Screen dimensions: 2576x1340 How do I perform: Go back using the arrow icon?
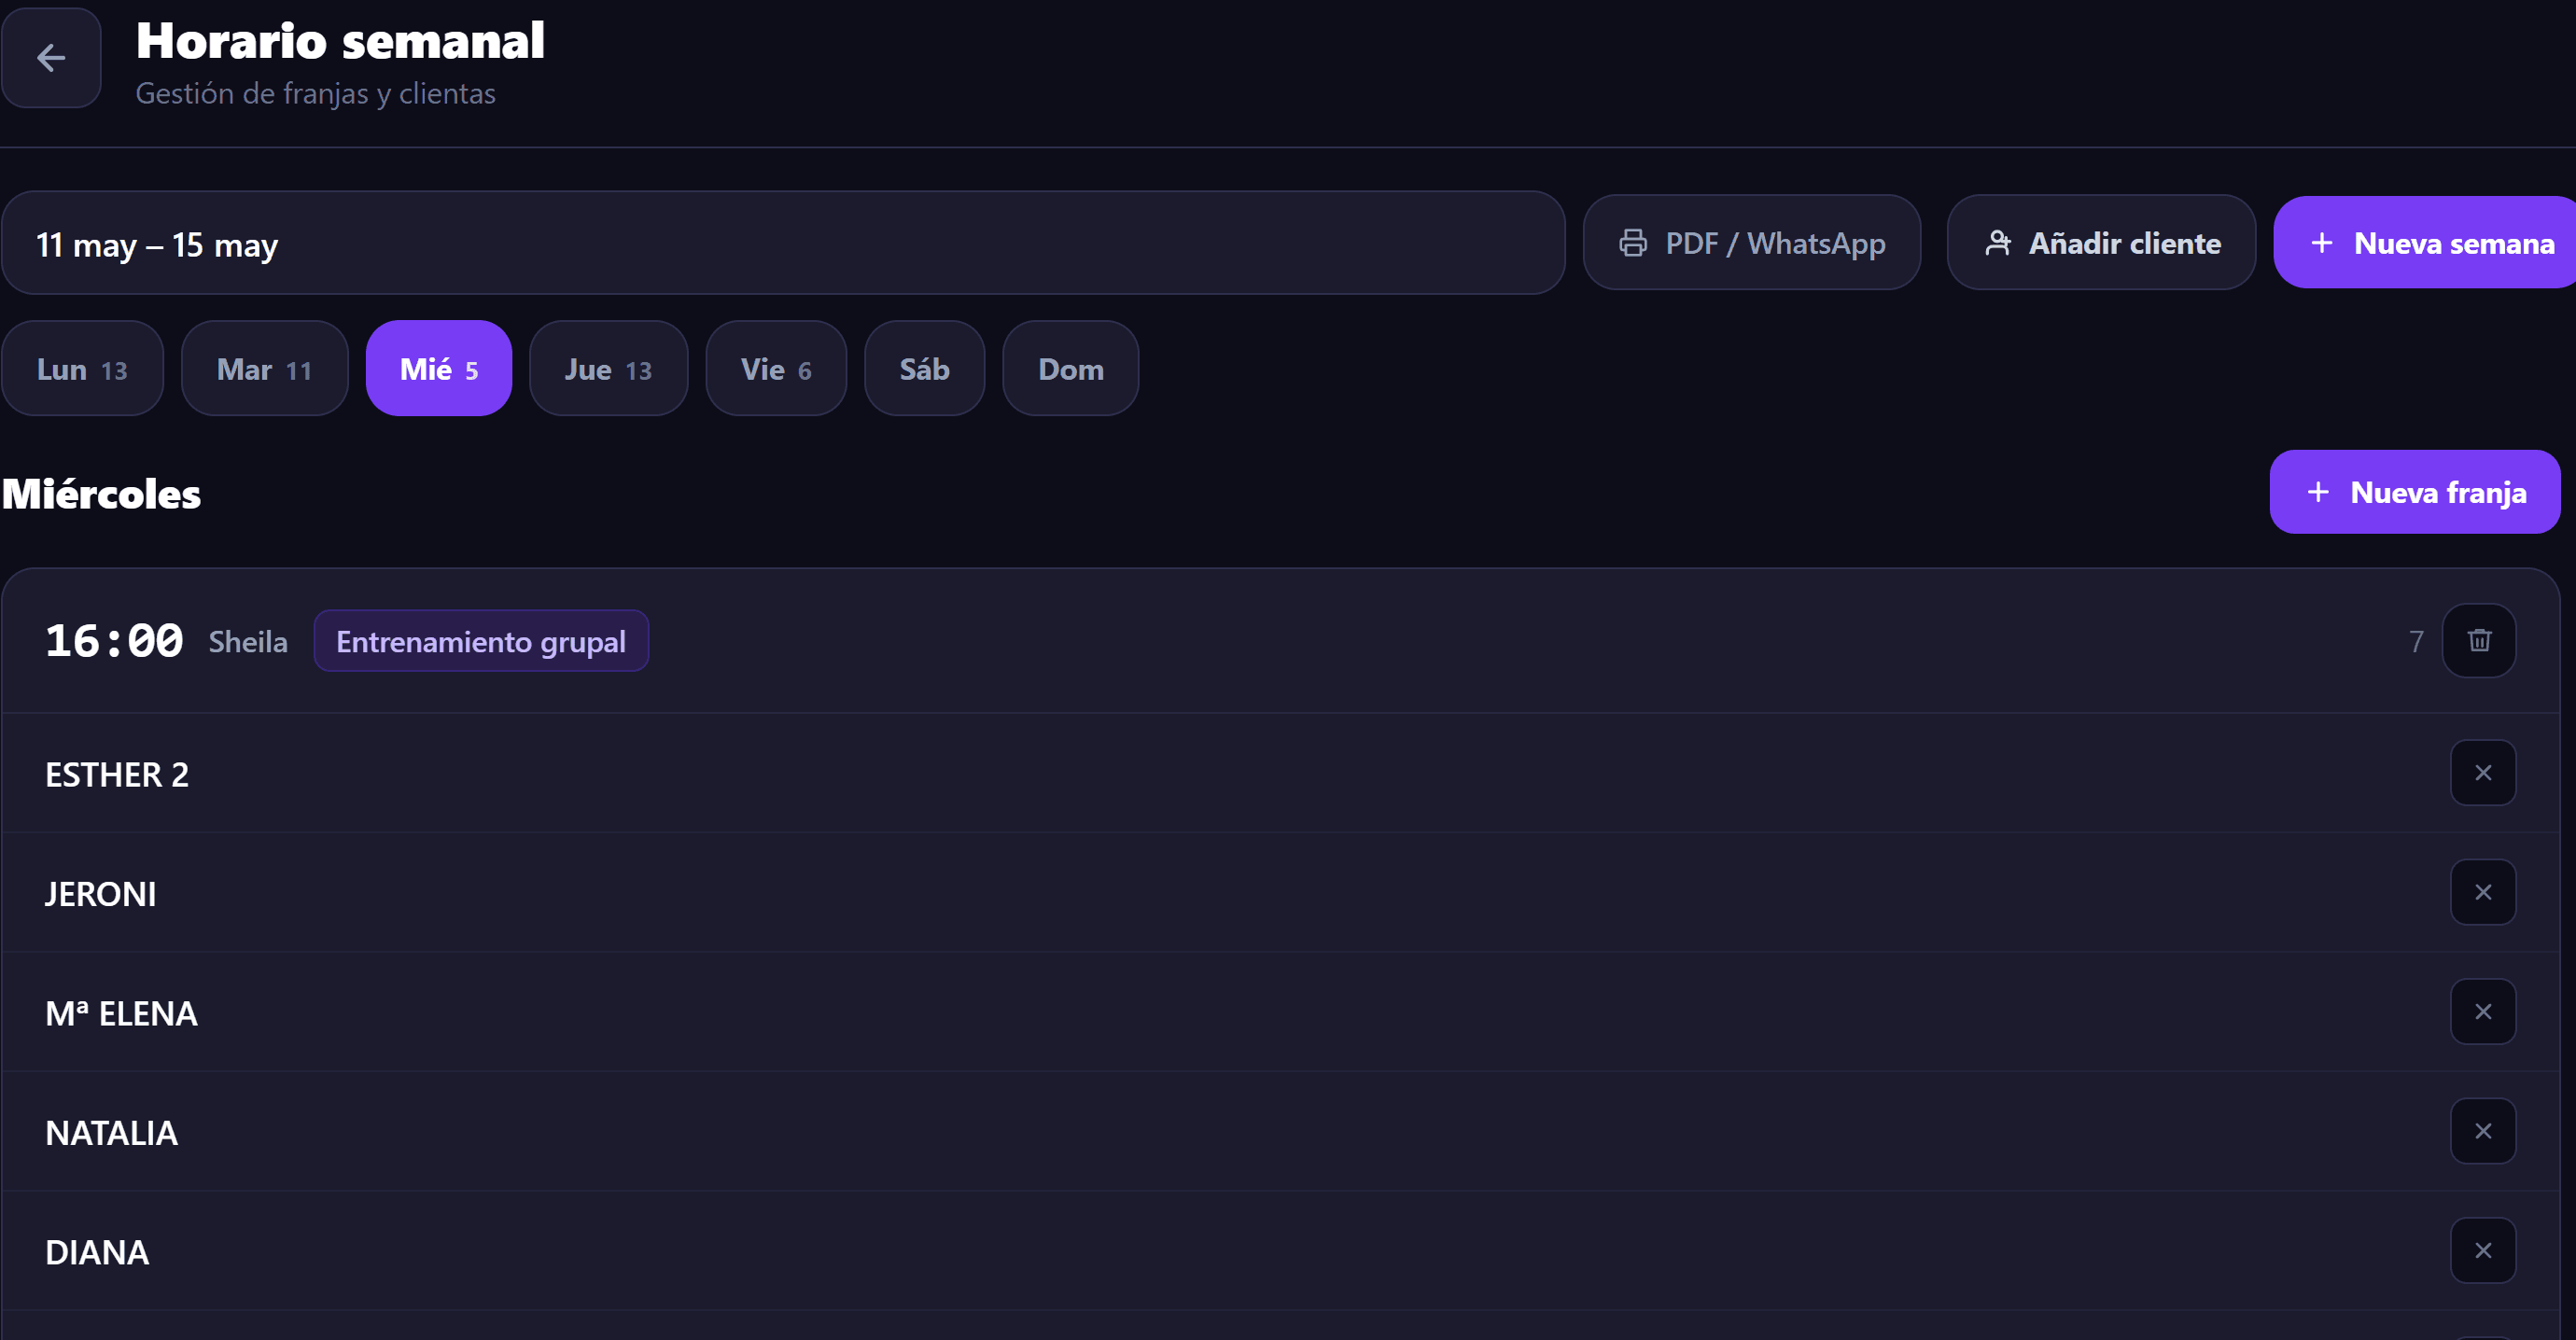coord(51,58)
